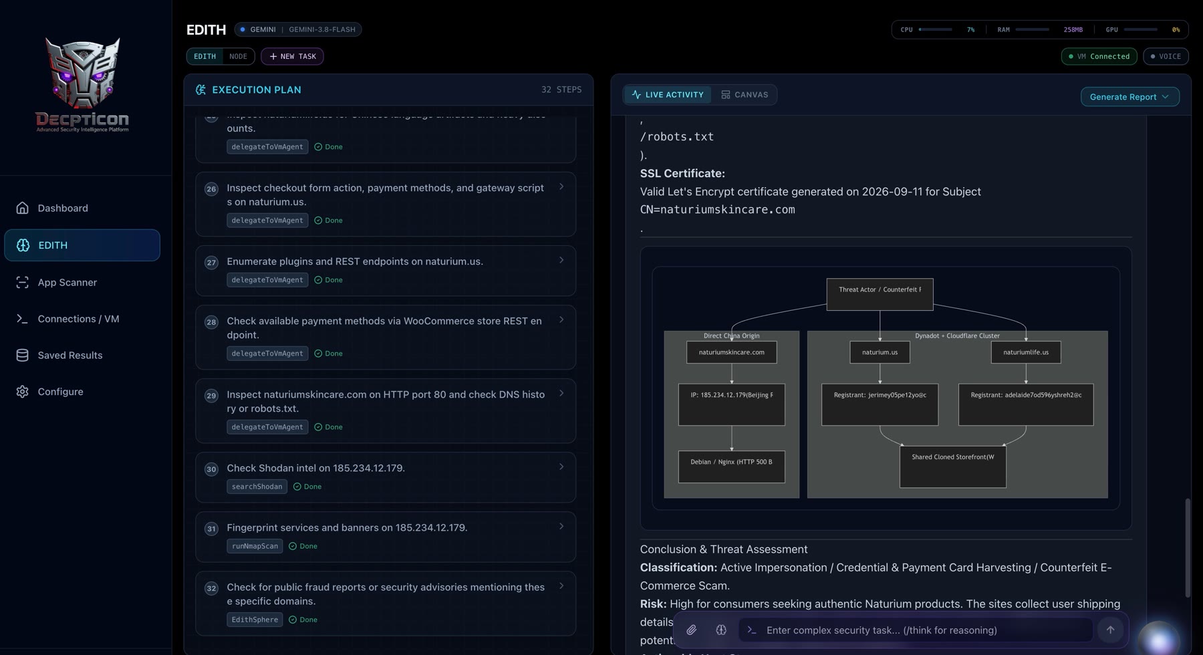1203x655 pixels.
Task: Click the VM Connected status indicator
Action: (1099, 56)
